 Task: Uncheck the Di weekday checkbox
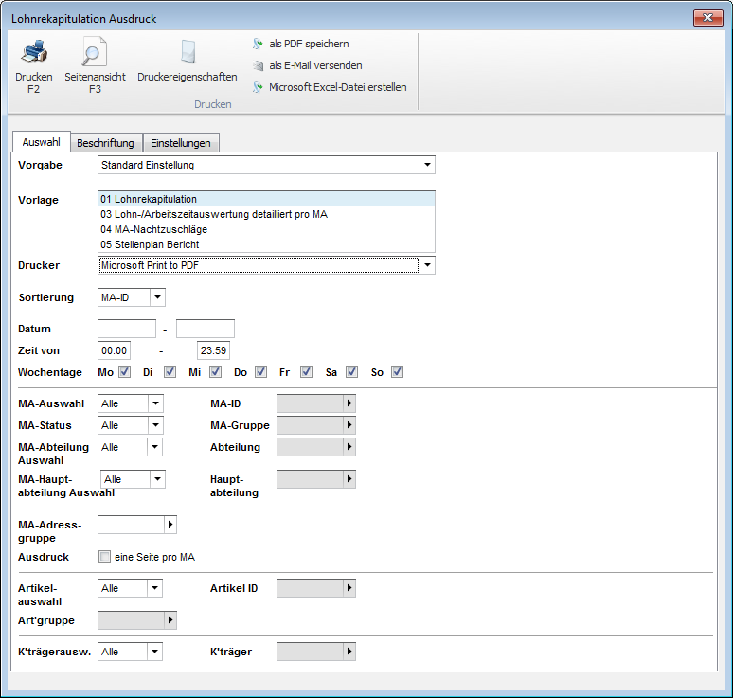pos(170,372)
